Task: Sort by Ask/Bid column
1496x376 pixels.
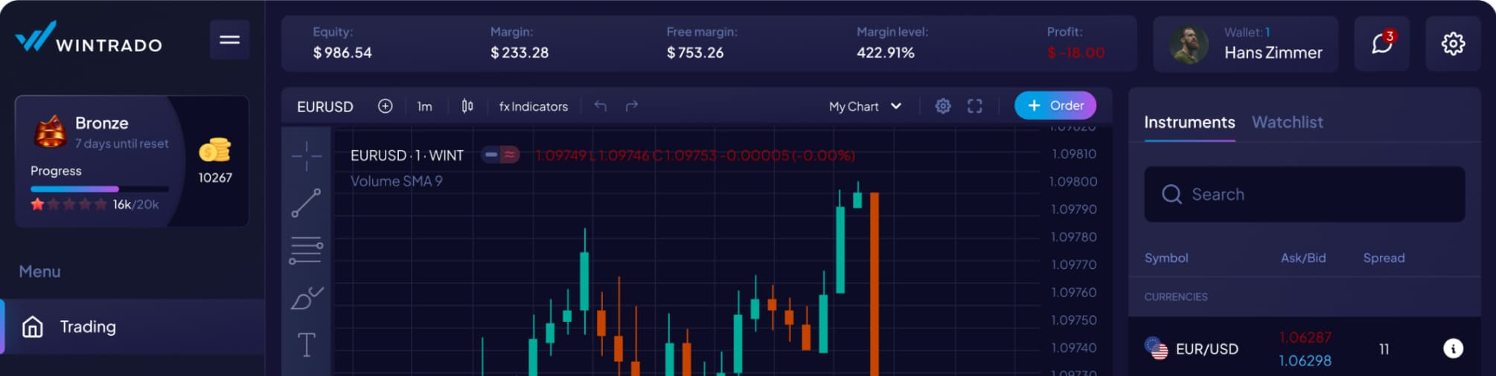Action: pyautogui.click(x=1303, y=258)
